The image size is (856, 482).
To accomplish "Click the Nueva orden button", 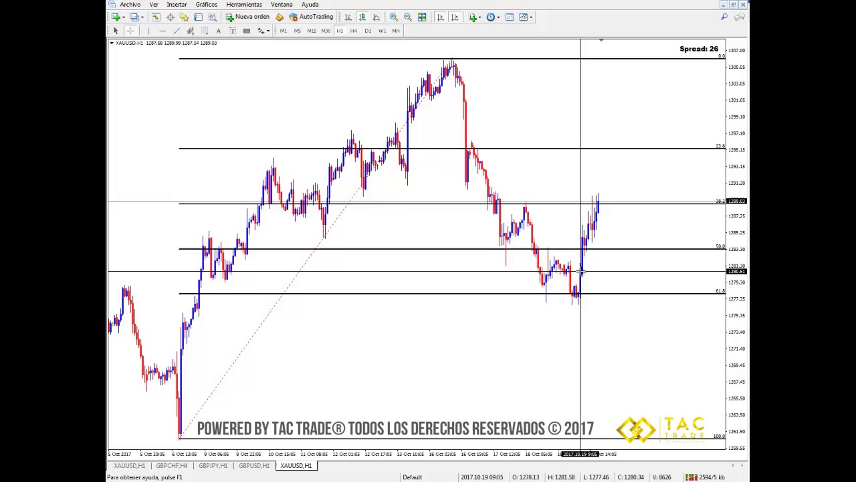I will (x=247, y=17).
